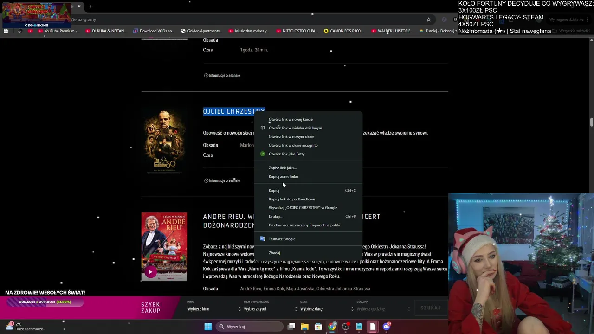
Task: Open the Chrome apps grid shortcut
Action: click(x=6, y=31)
